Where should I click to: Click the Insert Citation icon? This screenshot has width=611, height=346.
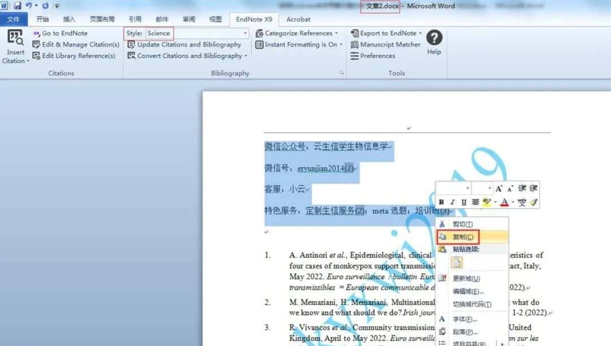(x=15, y=40)
